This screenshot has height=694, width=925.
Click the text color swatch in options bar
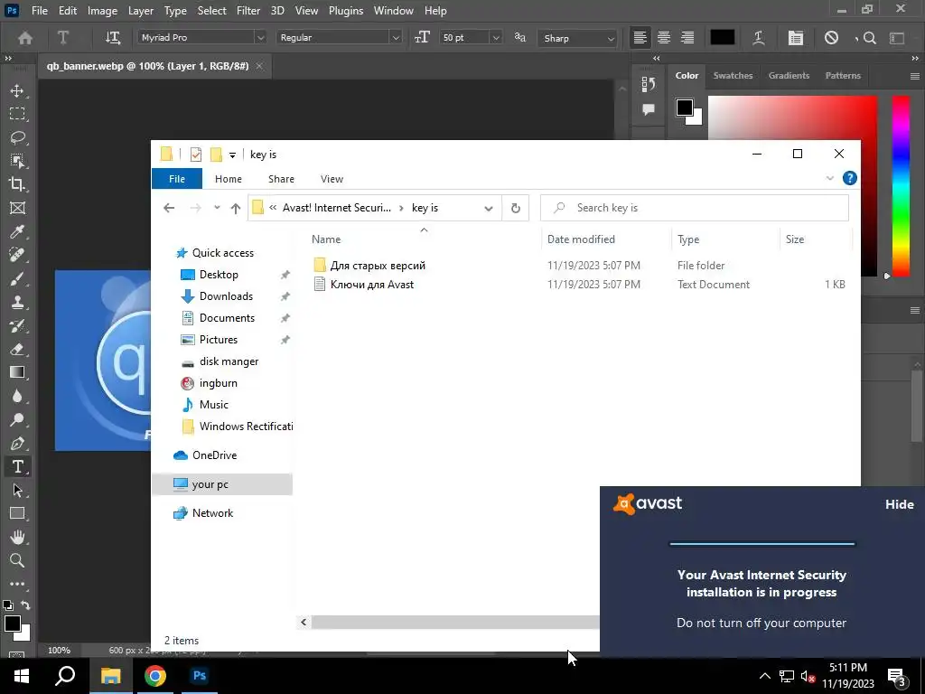(x=722, y=38)
